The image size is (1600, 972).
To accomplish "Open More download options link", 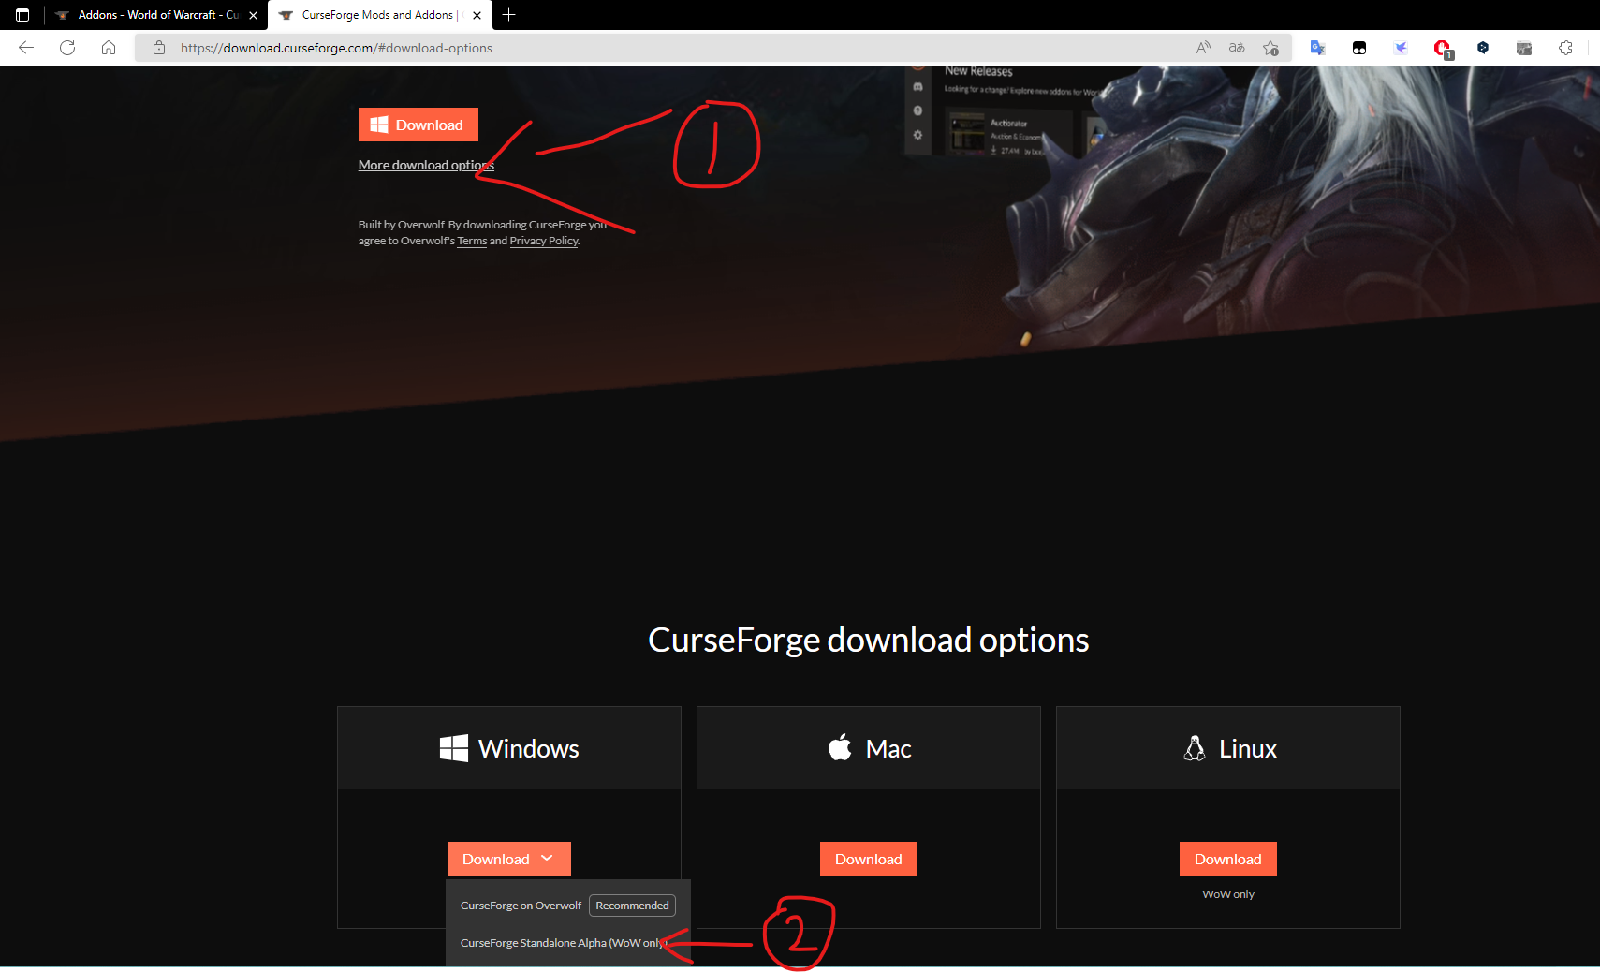I will click(x=426, y=165).
